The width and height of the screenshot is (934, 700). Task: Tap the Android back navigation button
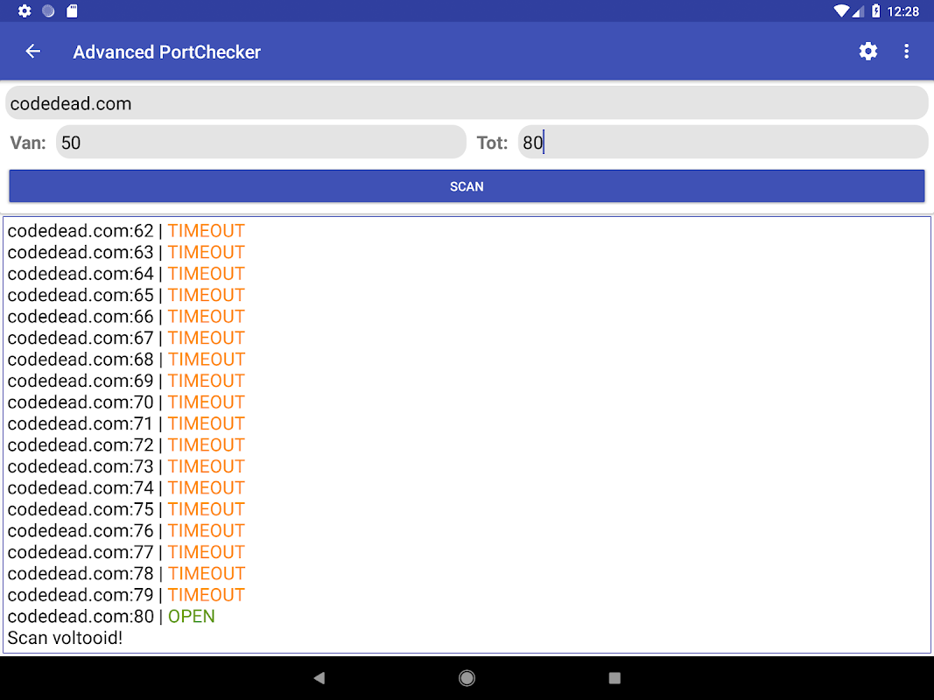pos(320,677)
